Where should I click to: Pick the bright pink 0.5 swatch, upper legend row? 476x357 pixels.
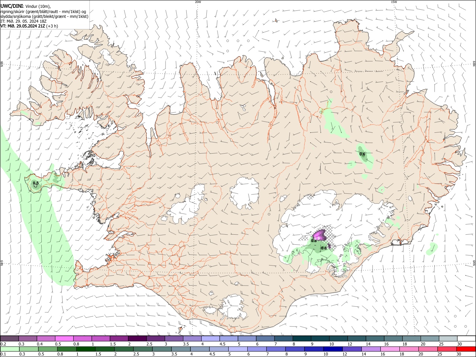[x=64, y=339]
